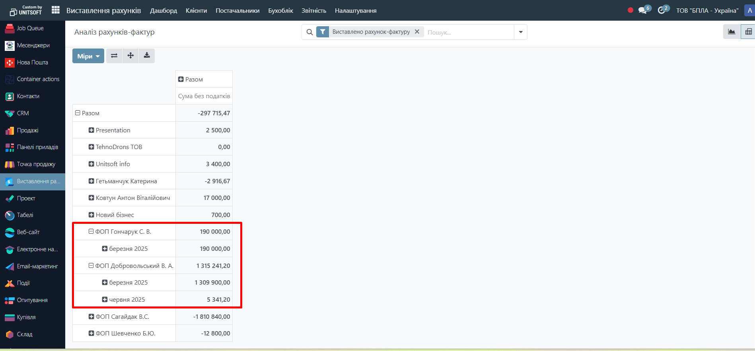The width and height of the screenshot is (755, 351).
Task: Open the Клієнти menu
Action: pyautogui.click(x=196, y=11)
